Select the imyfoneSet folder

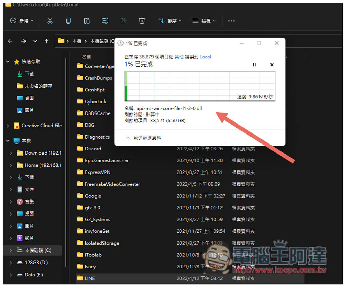point(93,231)
